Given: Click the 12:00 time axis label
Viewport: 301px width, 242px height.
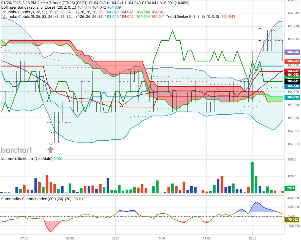Looking at the screenshot, I should 252,238.
